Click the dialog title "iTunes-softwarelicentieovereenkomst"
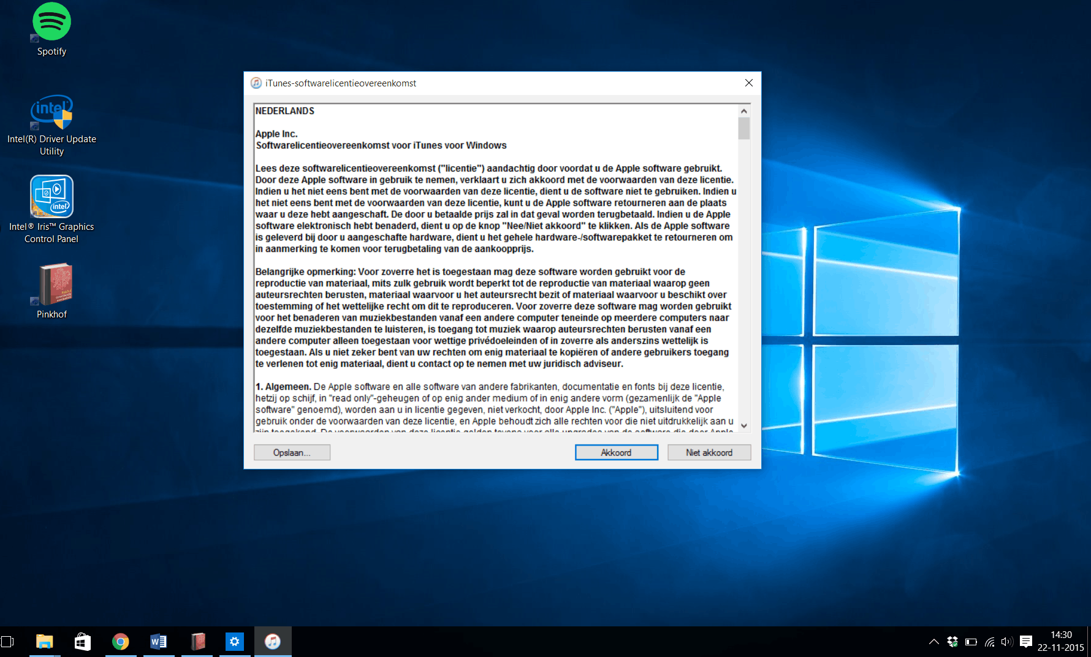Image resolution: width=1091 pixels, height=657 pixels. pyautogui.click(x=341, y=83)
